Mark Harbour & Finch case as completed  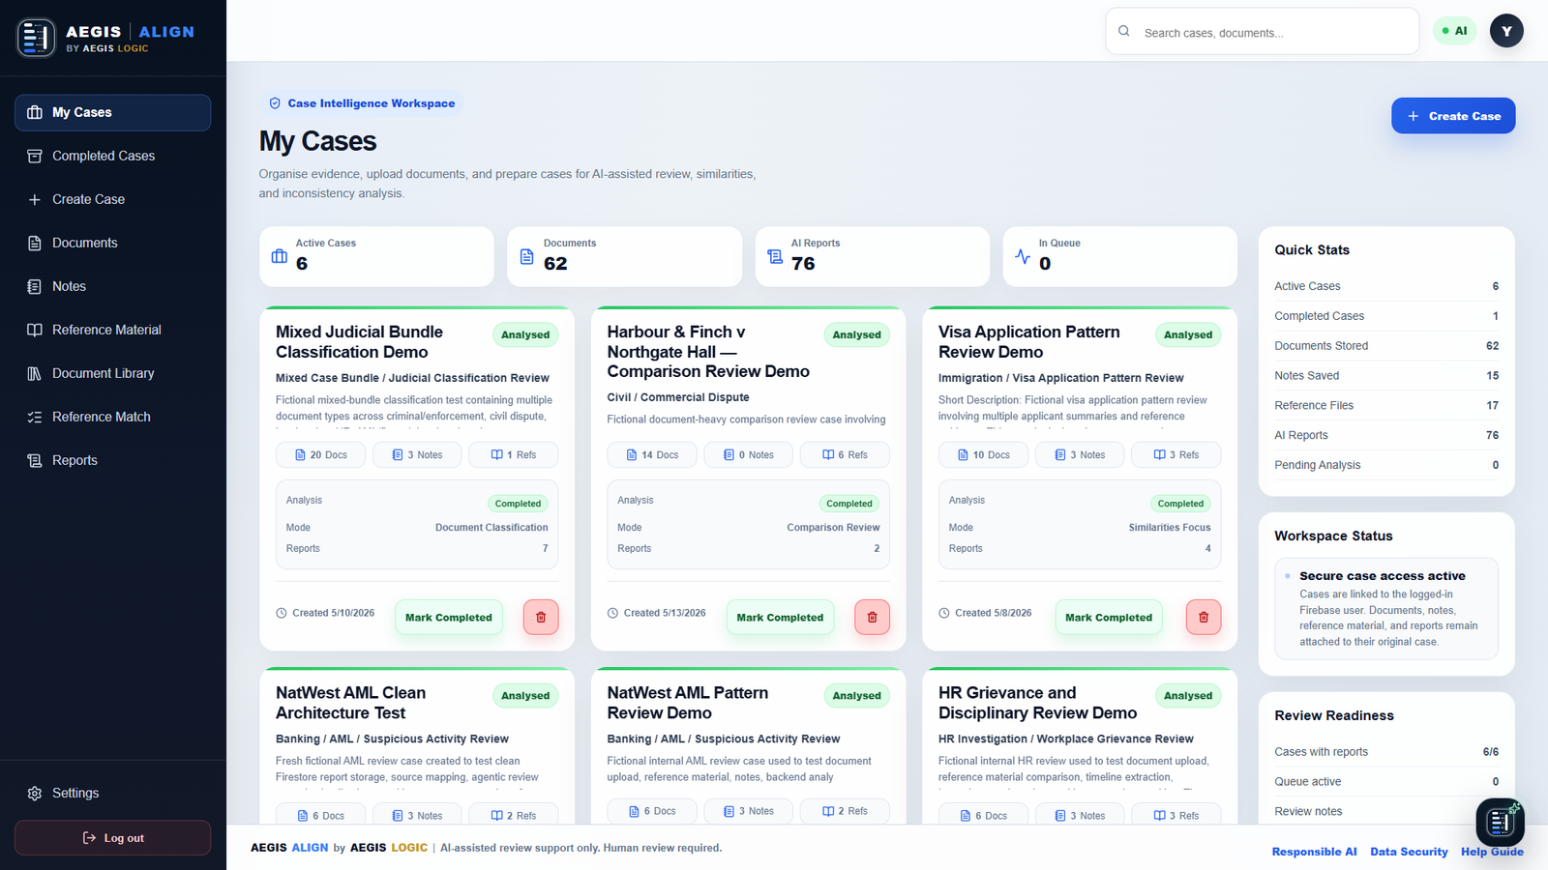point(780,618)
